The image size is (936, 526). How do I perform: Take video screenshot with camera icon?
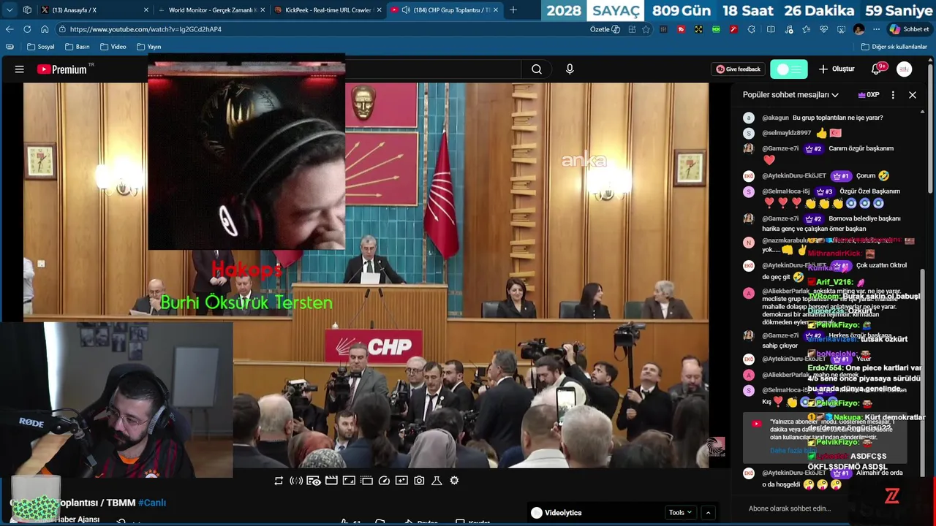point(419,481)
